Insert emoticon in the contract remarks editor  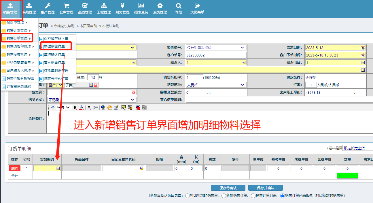(x=110, y=108)
